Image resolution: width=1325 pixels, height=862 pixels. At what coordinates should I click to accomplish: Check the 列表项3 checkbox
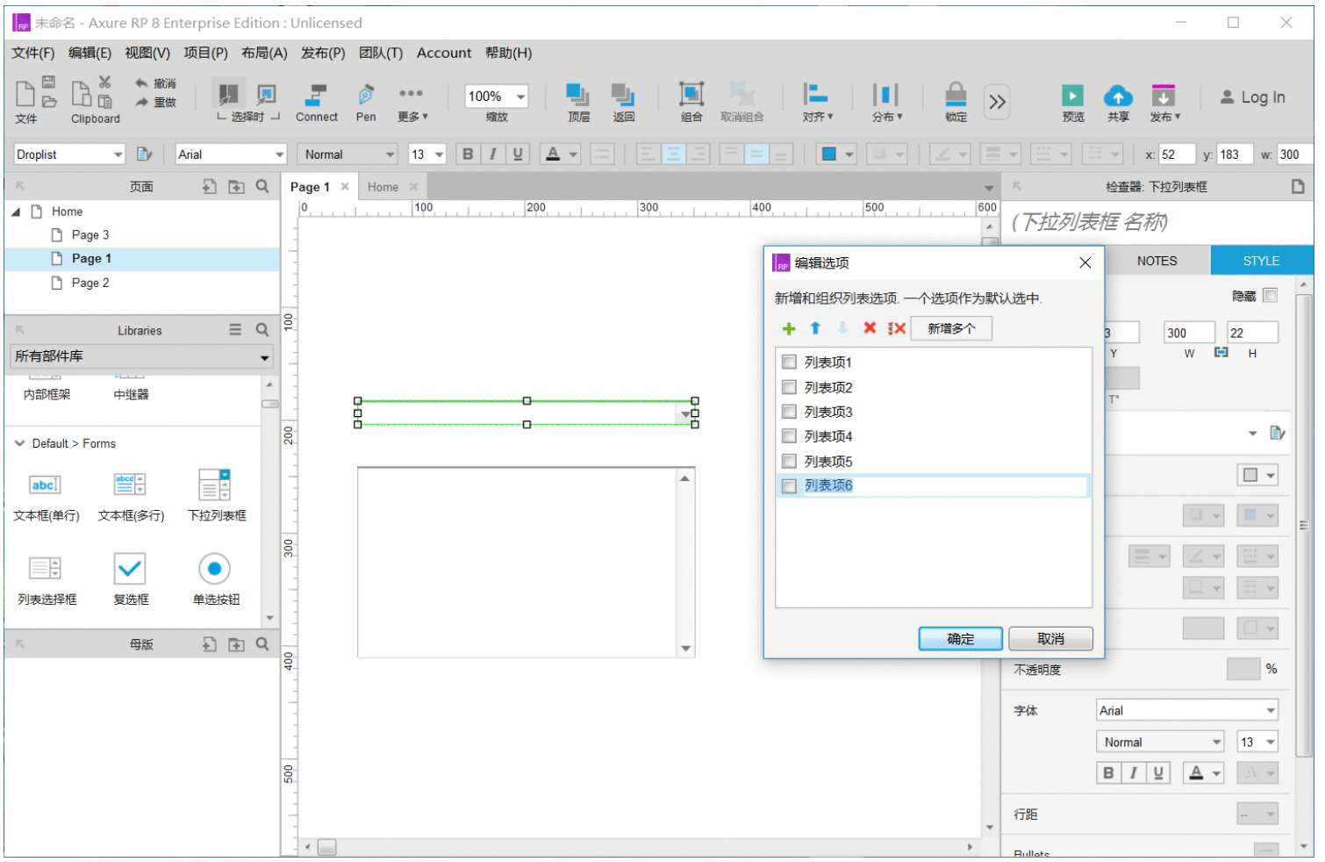pyautogui.click(x=789, y=412)
